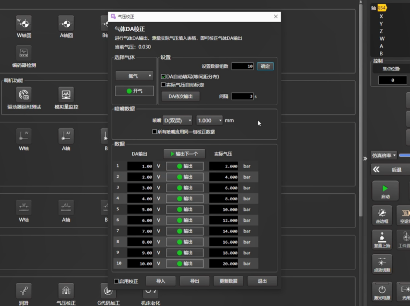Tick the 启用校正 checkbox
Image resolution: width=410 pixels, height=306 pixels.
pyautogui.click(x=117, y=281)
